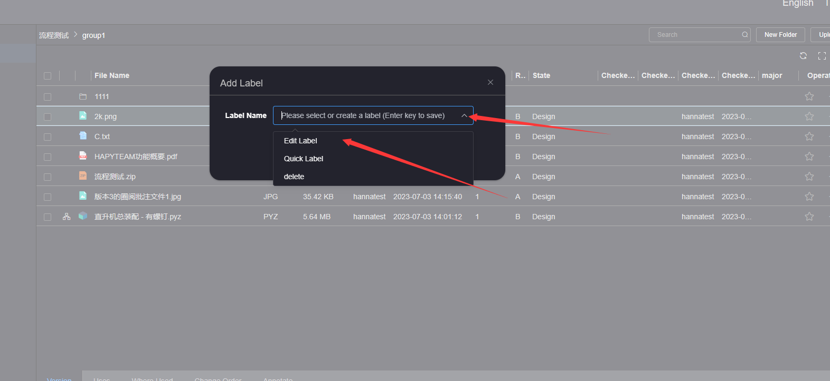Star the 流程测试.zip row
Image resolution: width=830 pixels, height=381 pixels.
point(809,177)
